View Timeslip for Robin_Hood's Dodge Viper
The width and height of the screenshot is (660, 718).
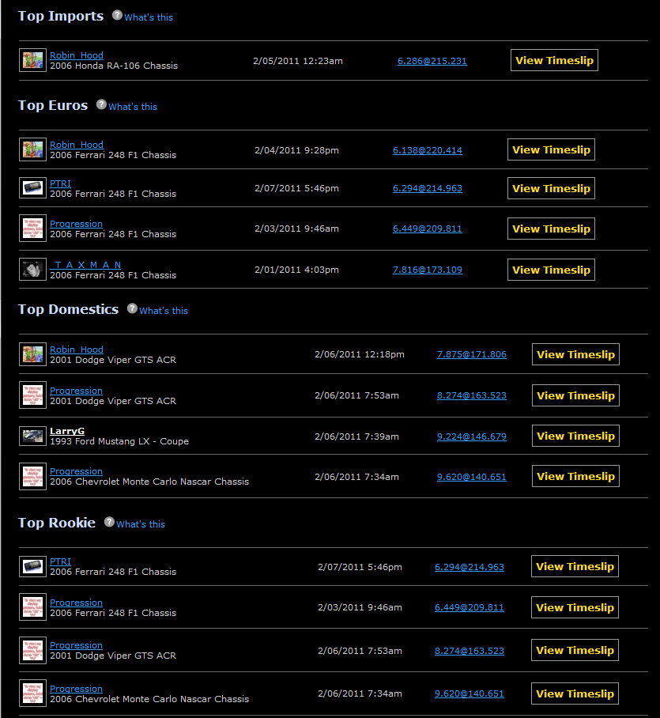pos(575,354)
